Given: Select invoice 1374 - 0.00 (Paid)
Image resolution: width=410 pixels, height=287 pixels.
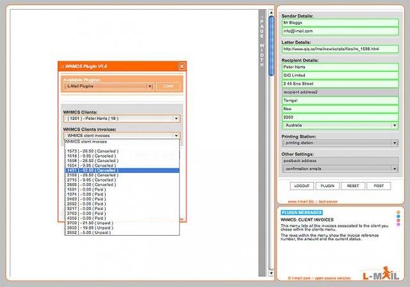Looking at the screenshot, I should coord(122,194).
